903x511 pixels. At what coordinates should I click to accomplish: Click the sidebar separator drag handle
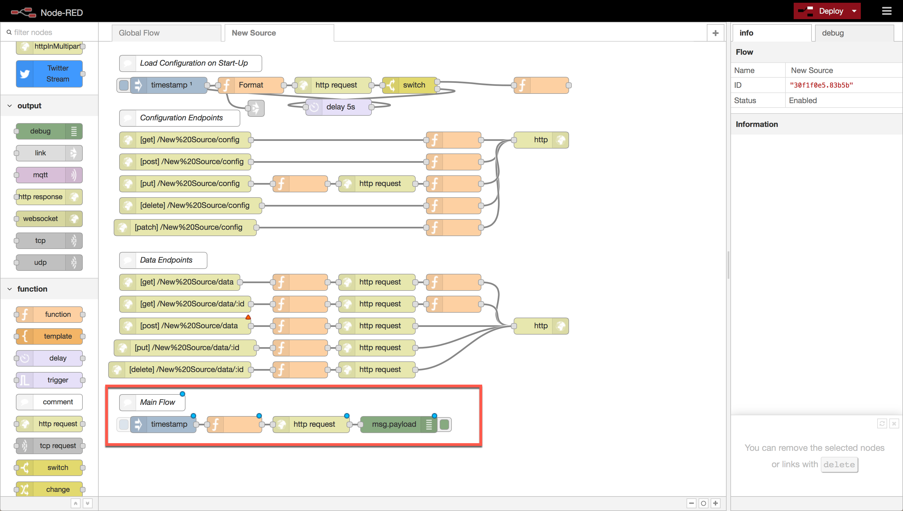[728, 265]
